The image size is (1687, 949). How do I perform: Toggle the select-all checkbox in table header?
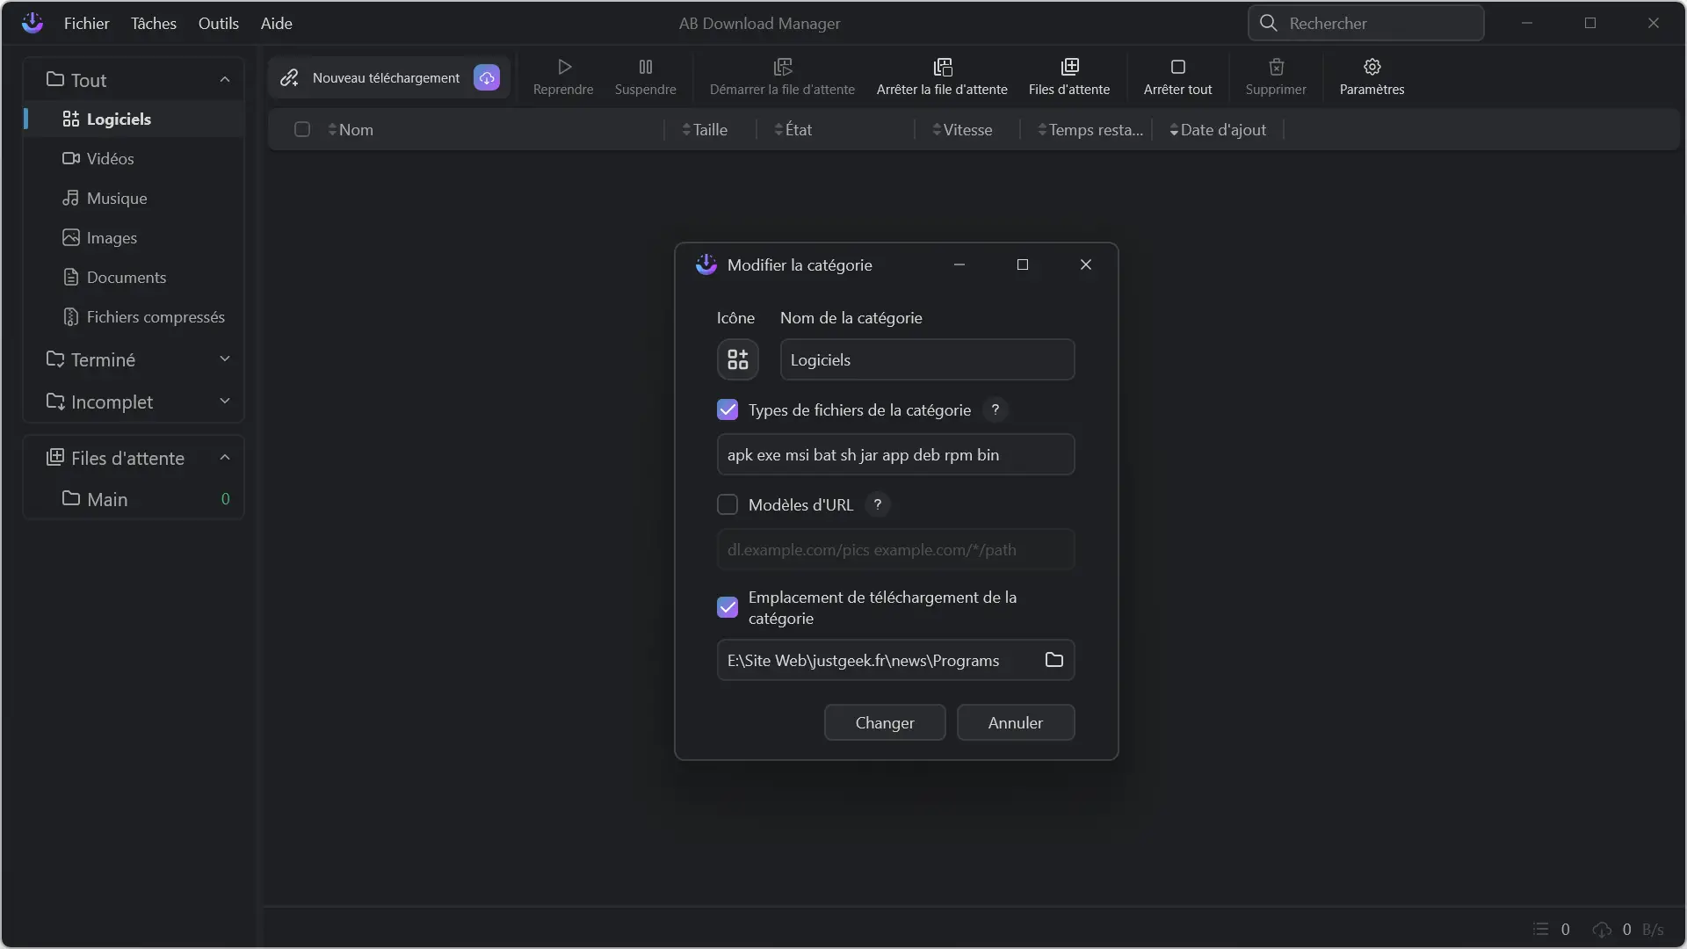pos(302,130)
